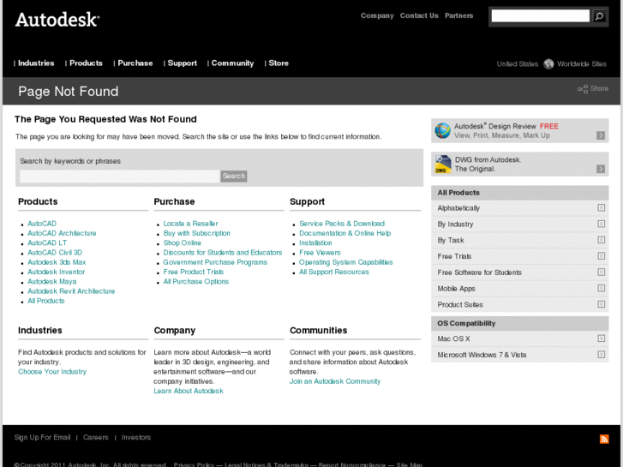
Task: Open the Products menu
Action: (86, 63)
